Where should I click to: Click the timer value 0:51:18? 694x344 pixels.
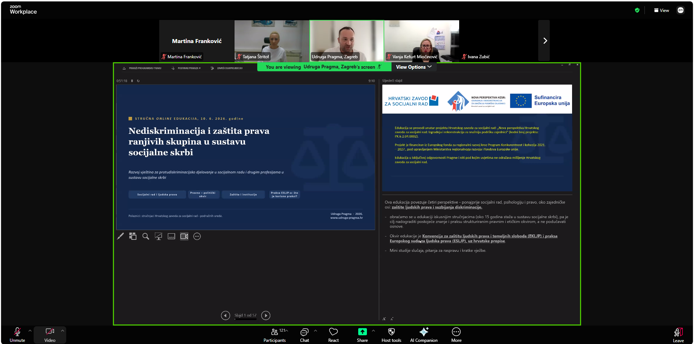tap(122, 81)
